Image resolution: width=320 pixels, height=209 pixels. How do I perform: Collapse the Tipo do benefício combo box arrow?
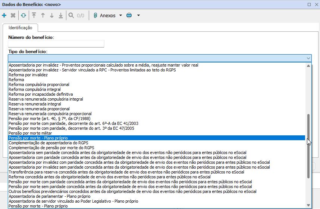(308, 58)
